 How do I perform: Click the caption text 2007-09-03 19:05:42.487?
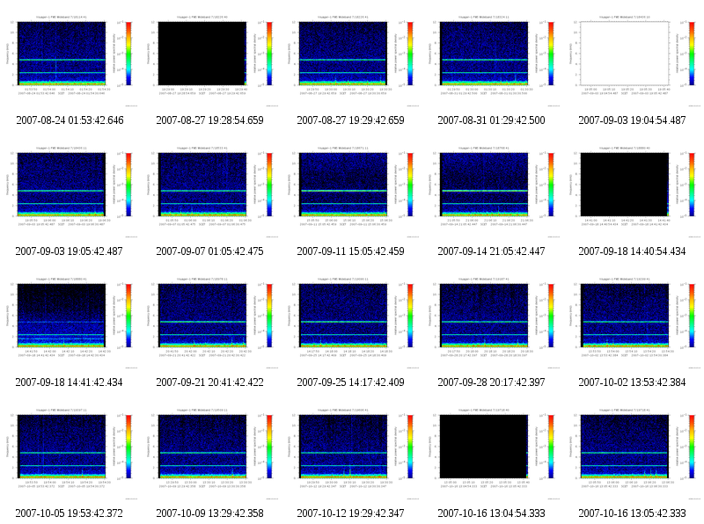point(70,251)
